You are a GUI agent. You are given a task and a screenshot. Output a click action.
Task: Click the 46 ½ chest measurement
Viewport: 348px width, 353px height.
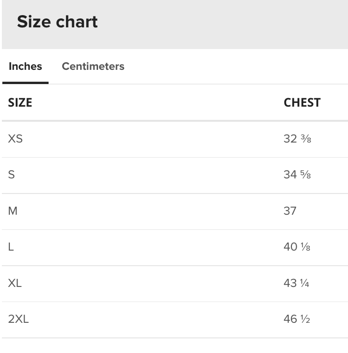coord(297,319)
